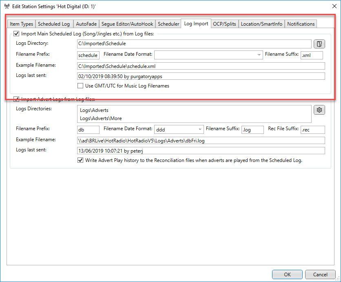Select the Logs\Adverts directory entry
This screenshot has height=282, width=341.
[x=94, y=110]
